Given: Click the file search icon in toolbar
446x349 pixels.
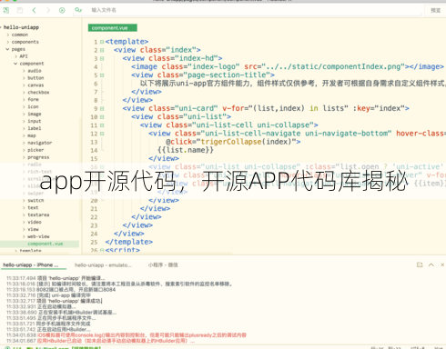Looking at the screenshot, I should click(78, 10).
